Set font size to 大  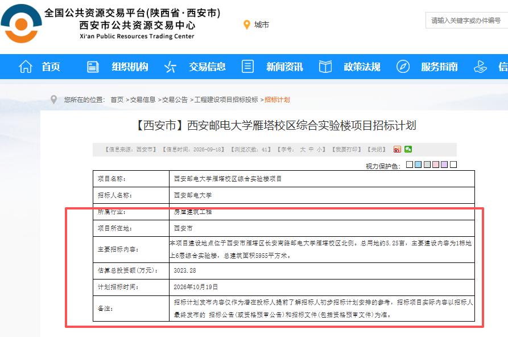click(303, 150)
